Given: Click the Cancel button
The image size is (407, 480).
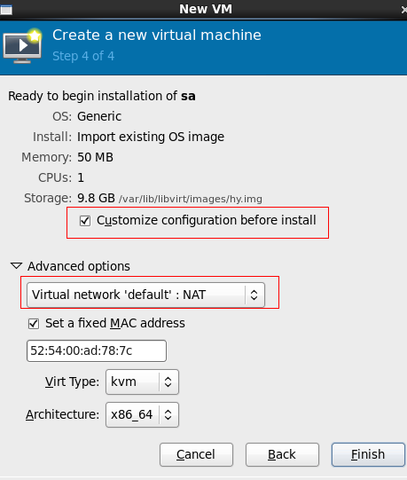Looking at the screenshot, I should pyautogui.click(x=196, y=454).
